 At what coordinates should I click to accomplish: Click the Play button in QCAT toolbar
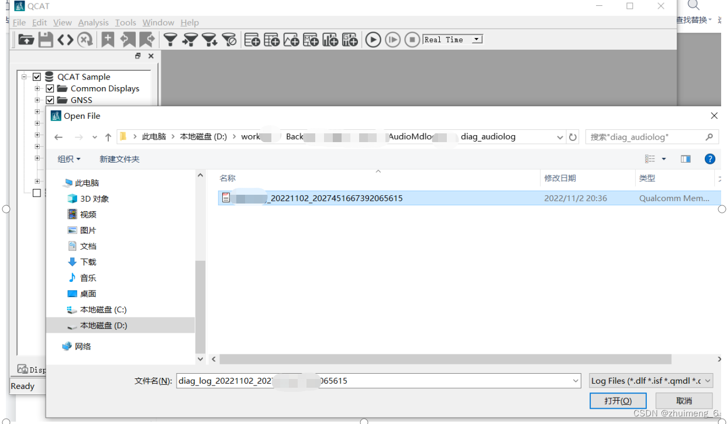tap(373, 40)
